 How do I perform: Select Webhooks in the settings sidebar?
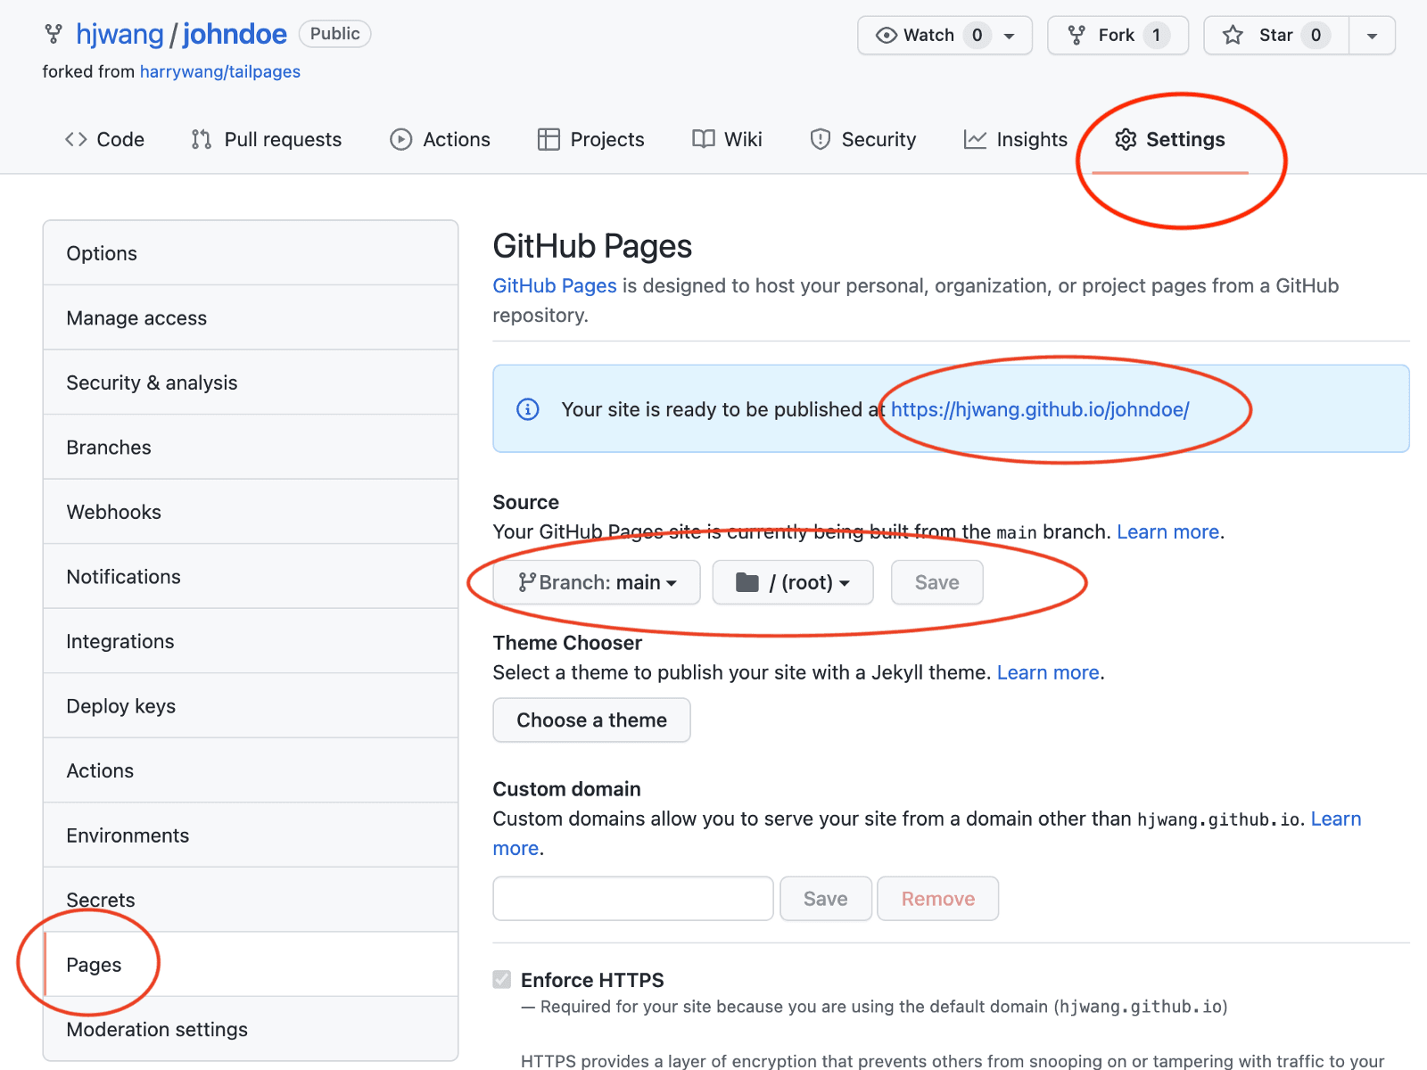114,513
